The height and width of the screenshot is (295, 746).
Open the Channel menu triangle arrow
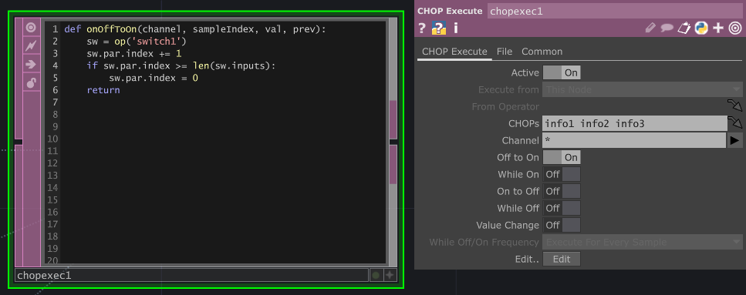click(734, 140)
